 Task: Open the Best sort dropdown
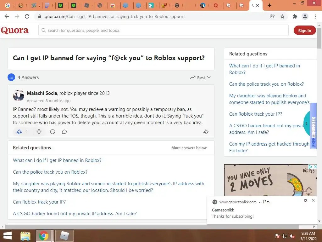point(200,78)
